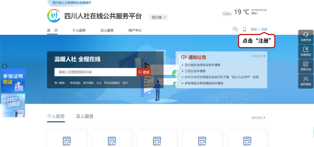Image resolution: width=314 pixels, height=147 pixels.
Task: Open the second service card icon
Action: coord(112,141)
